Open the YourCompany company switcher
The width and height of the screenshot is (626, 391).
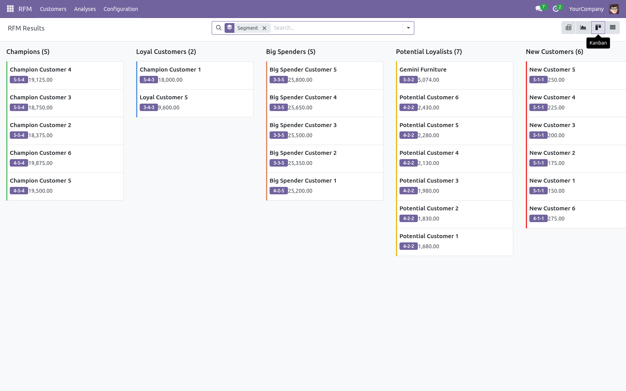point(586,9)
